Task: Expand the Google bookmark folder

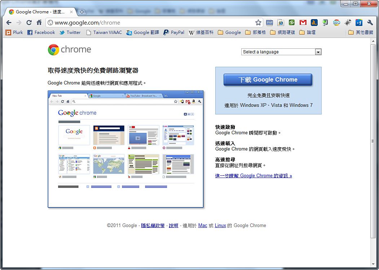Action: 229,32
